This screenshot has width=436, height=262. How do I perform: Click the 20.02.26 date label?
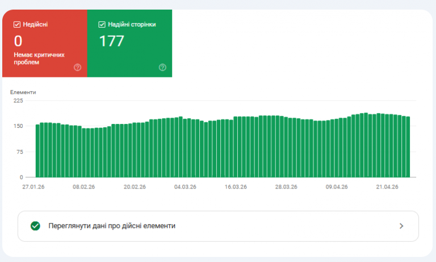[135, 187]
